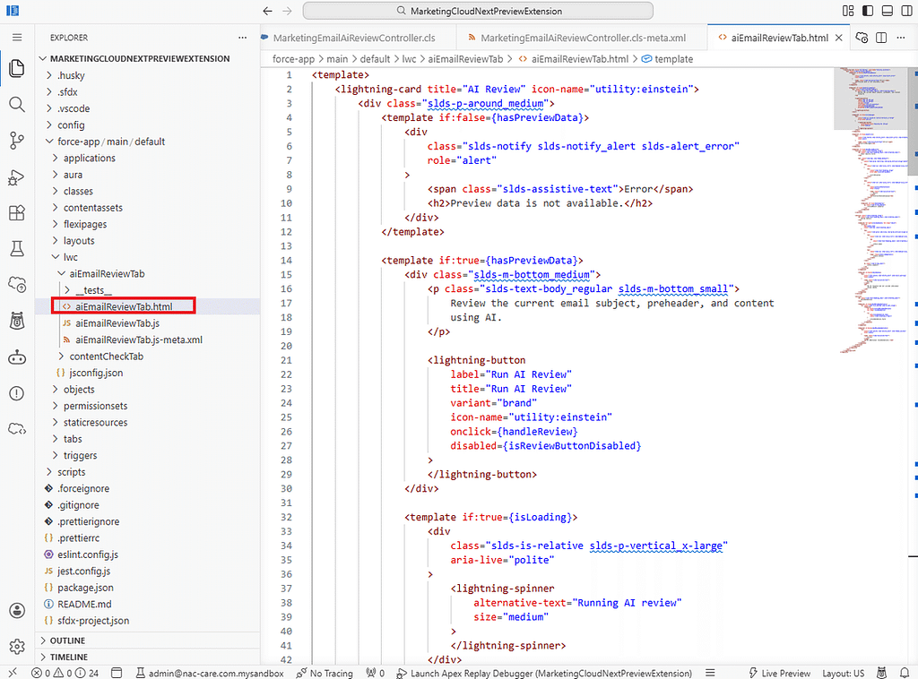Image resolution: width=918 pixels, height=679 pixels.
Task: Click the cloud-gear icon beside split editor
Action: coord(862,38)
